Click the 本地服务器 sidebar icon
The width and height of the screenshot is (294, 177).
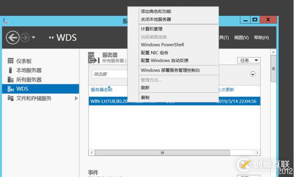tap(11, 70)
